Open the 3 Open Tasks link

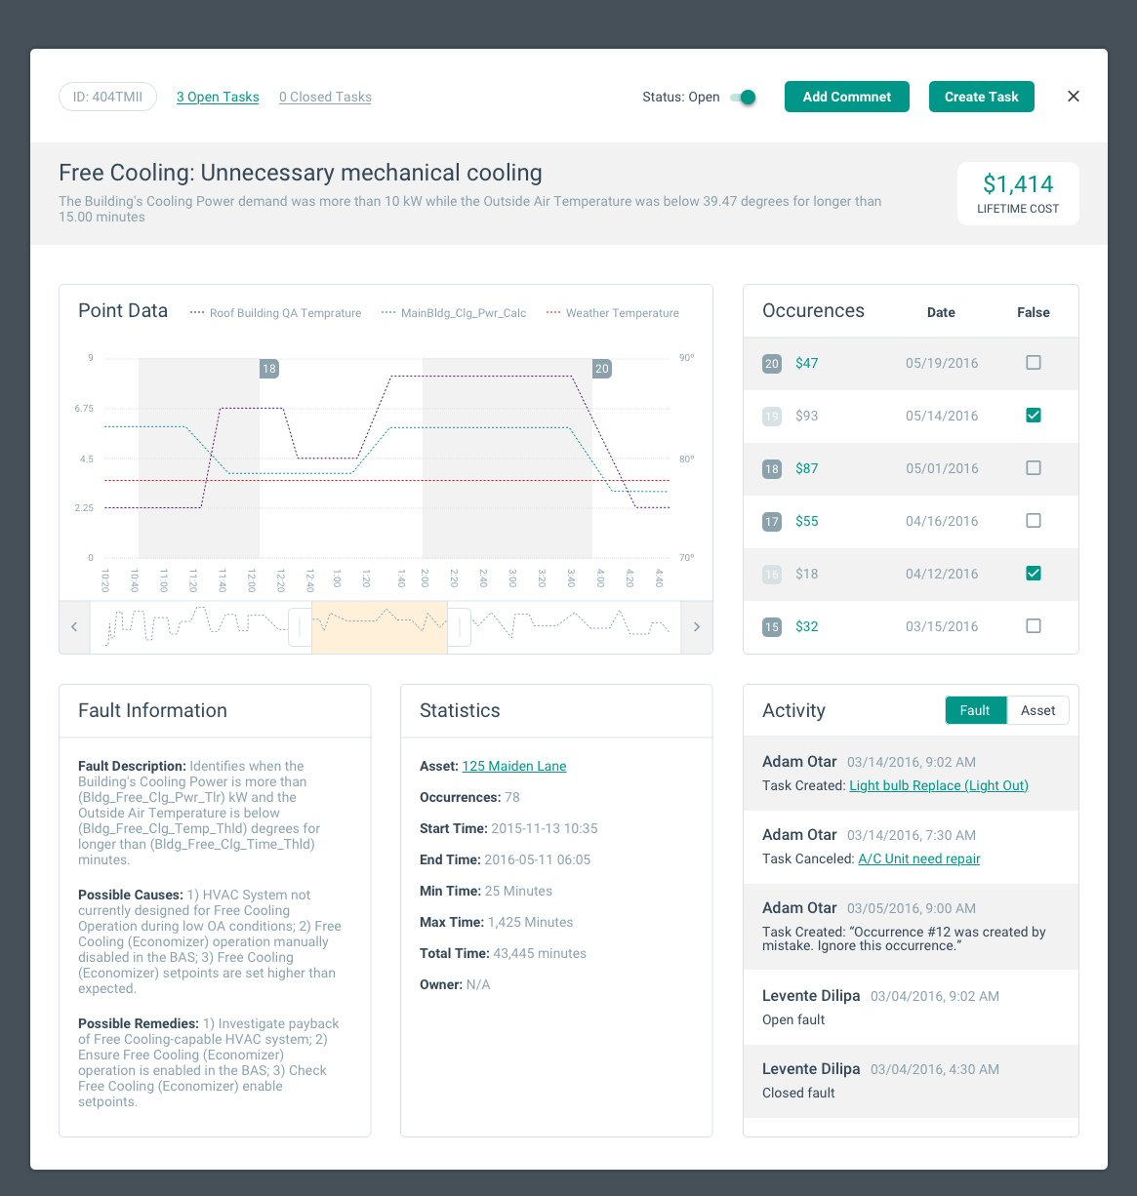pyautogui.click(x=218, y=98)
